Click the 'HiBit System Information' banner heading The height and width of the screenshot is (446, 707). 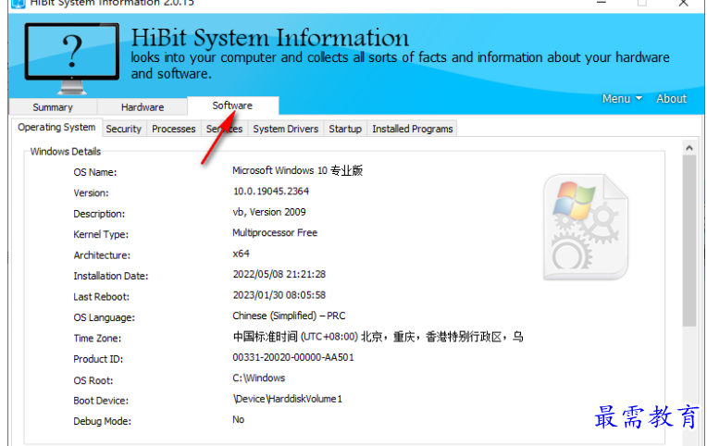point(270,37)
